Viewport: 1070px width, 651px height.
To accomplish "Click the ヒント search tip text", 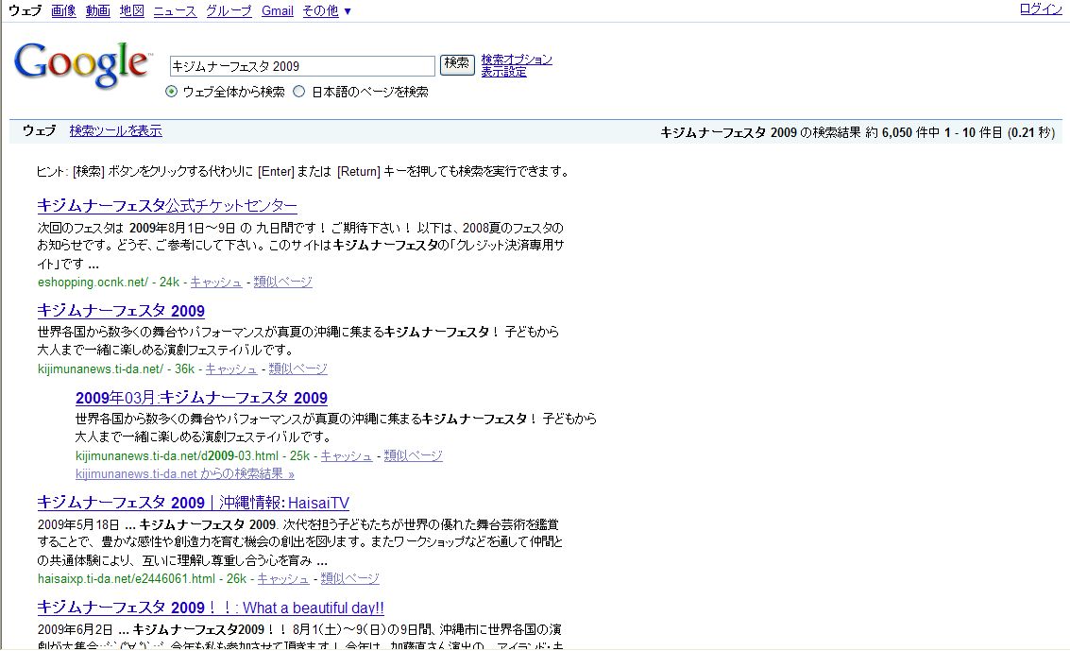I will pos(304,171).
